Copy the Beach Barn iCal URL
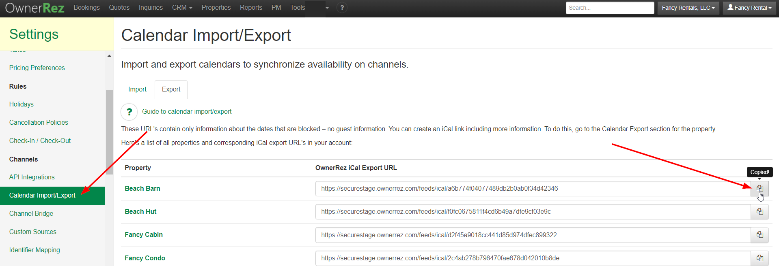Image resolution: width=779 pixels, height=266 pixels. (760, 189)
